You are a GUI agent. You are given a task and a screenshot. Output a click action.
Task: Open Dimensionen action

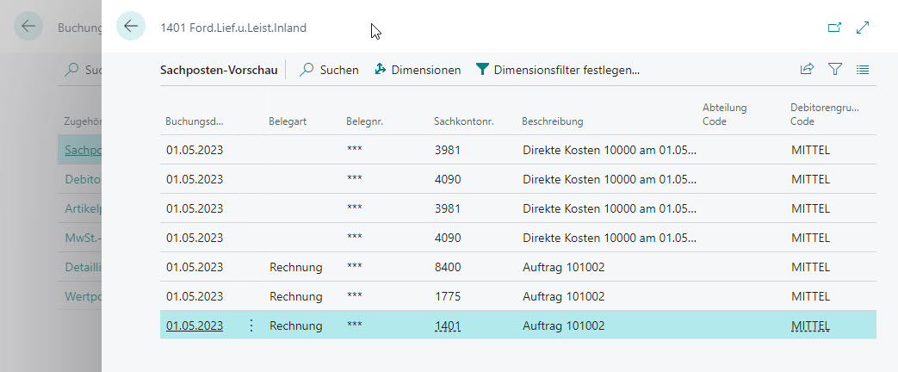pos(418,70)
